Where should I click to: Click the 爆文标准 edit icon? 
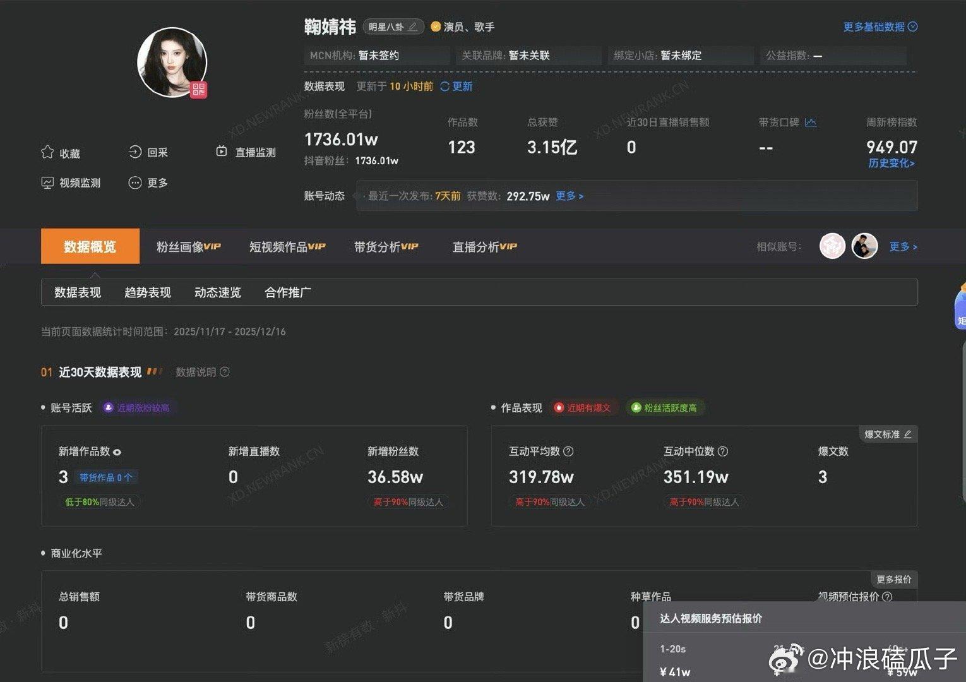pyautogui.click(x=907, y=434)
